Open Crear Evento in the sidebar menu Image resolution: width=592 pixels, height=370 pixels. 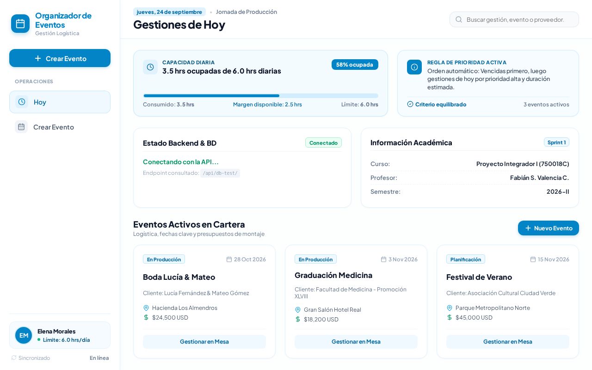tap(60, 127)
